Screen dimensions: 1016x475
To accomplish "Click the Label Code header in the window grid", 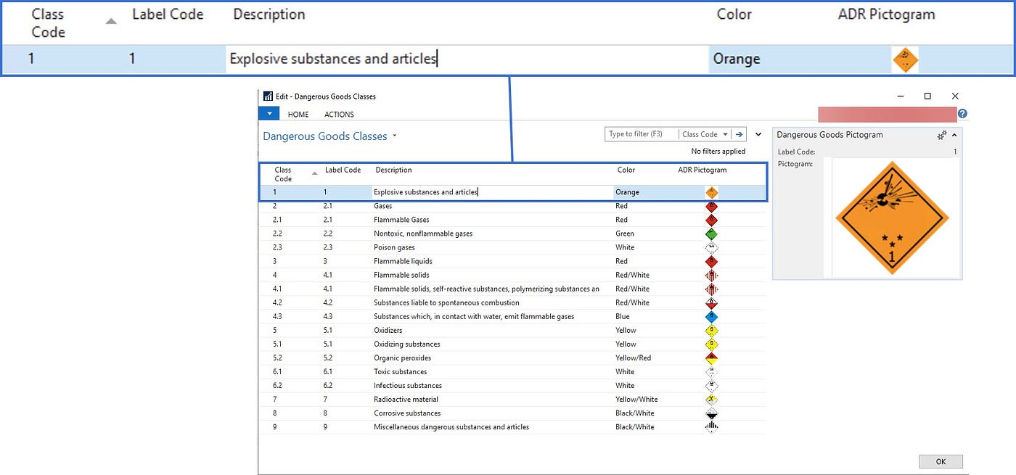I will pyautogui.click(x=343, y=170).
